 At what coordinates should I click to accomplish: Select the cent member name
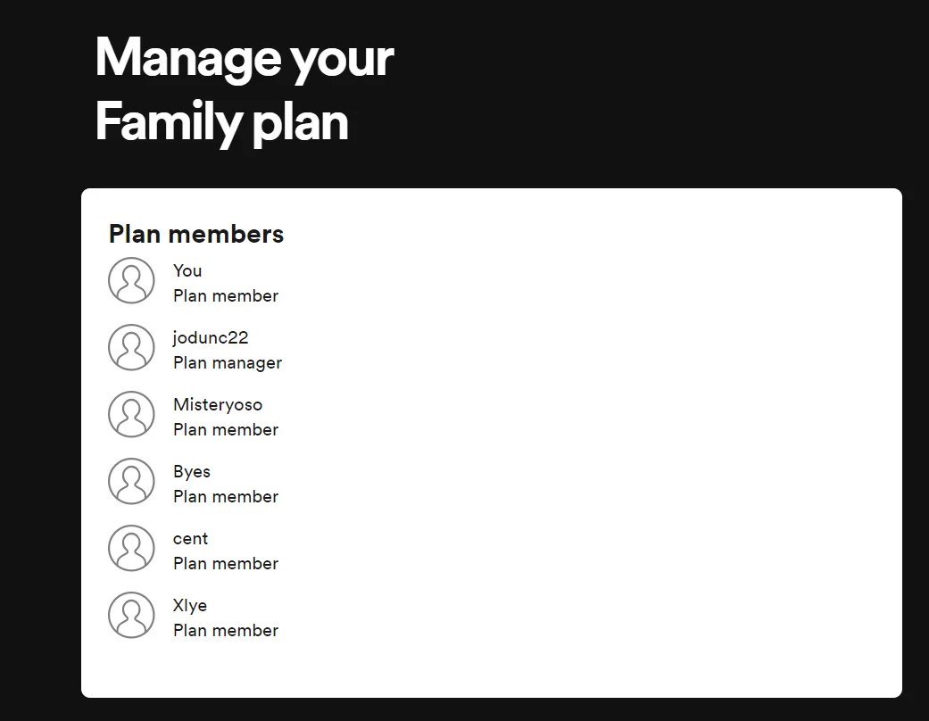(190, 539)
